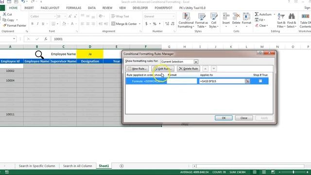Check the Stop If True checkbox
The height and width of the screenshot is (175, 311).
(260, 81)
